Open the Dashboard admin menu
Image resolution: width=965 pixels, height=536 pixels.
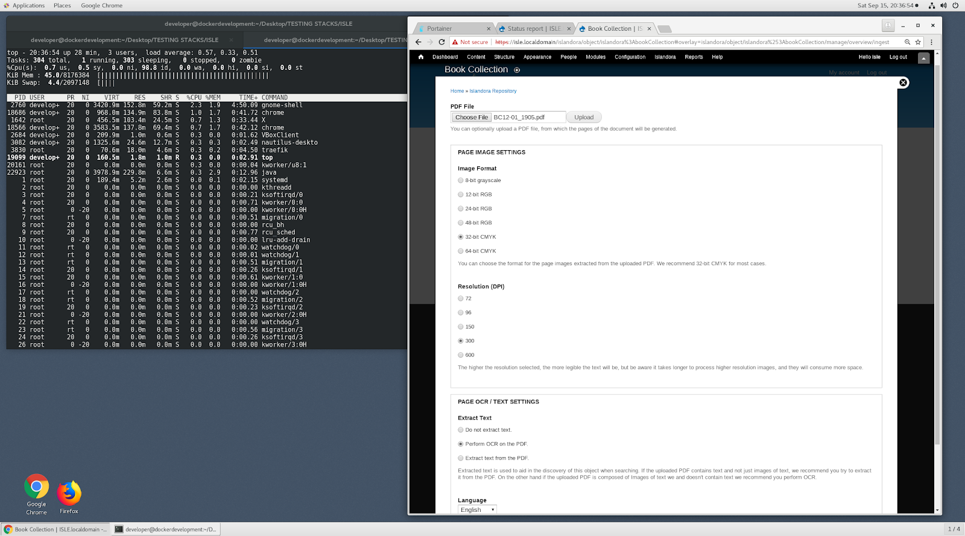click(445, 57)
